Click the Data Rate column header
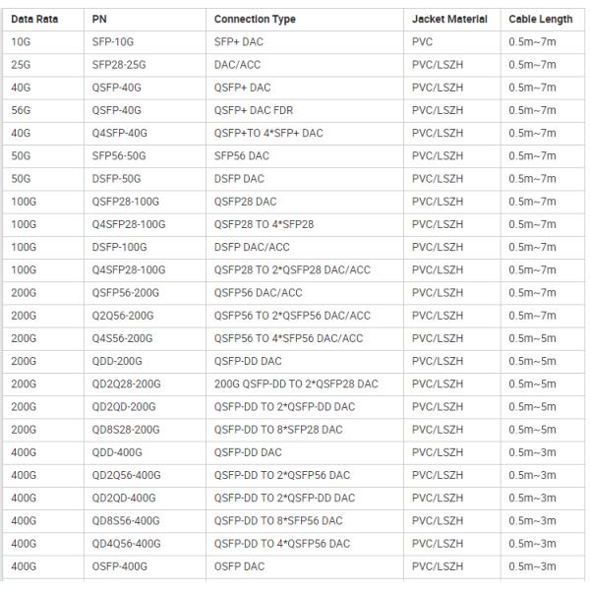 [34, 20]
